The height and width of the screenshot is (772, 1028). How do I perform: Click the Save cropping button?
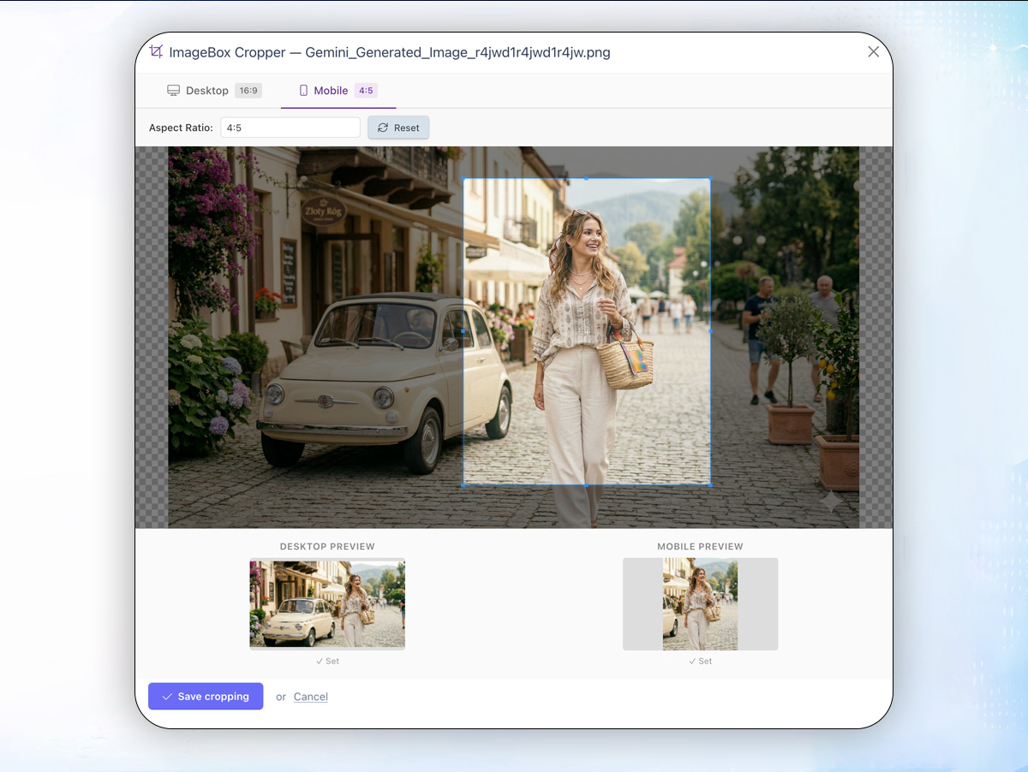(x=206, y=697)
